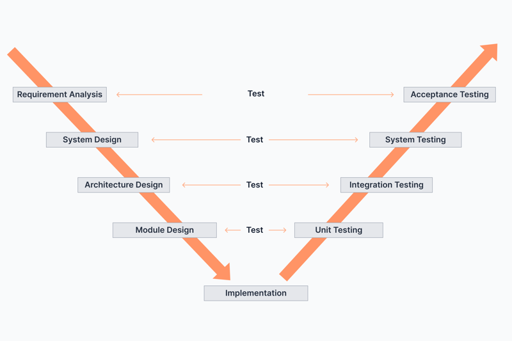Screen dimensions: 512x341
Task: Click the Implementation box
Action: coord(256,293)
